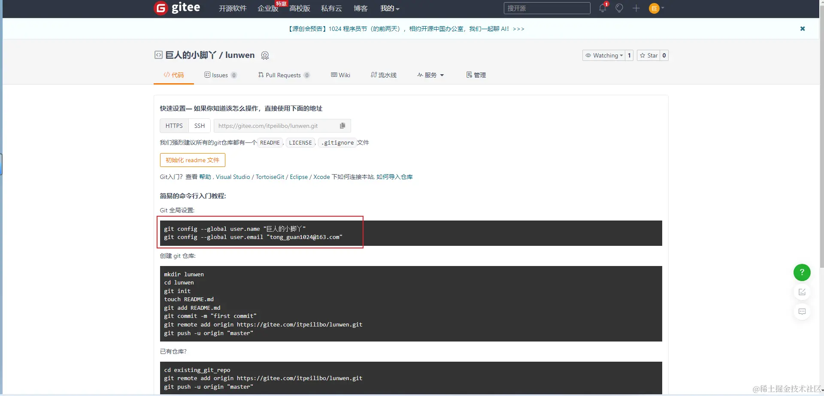Click the git config user.name command line
Image resolution: width=824 pixels, height=396 pixels.
(x=235, y=229)
